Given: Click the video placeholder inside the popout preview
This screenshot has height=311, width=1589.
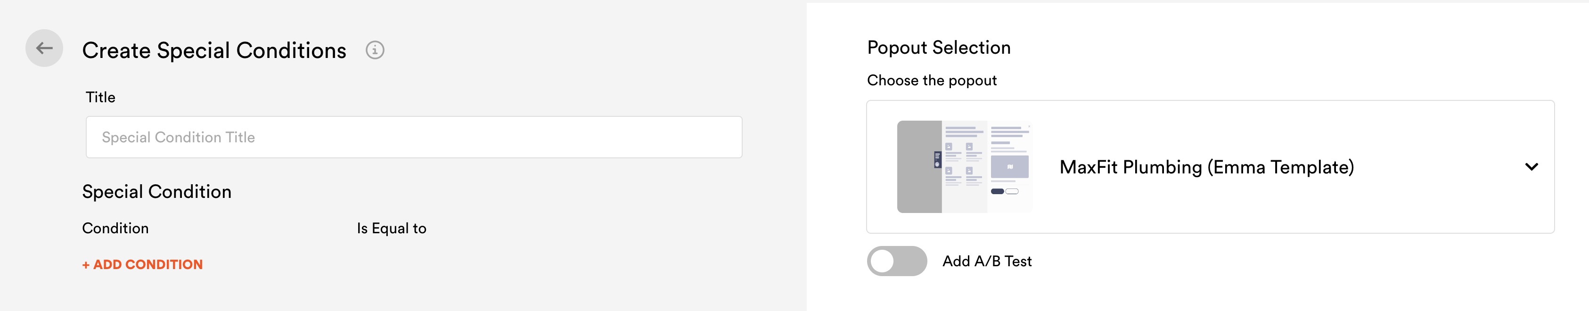Looking at the screenshot, I should pyautogui.click(x=1009, y=167).
